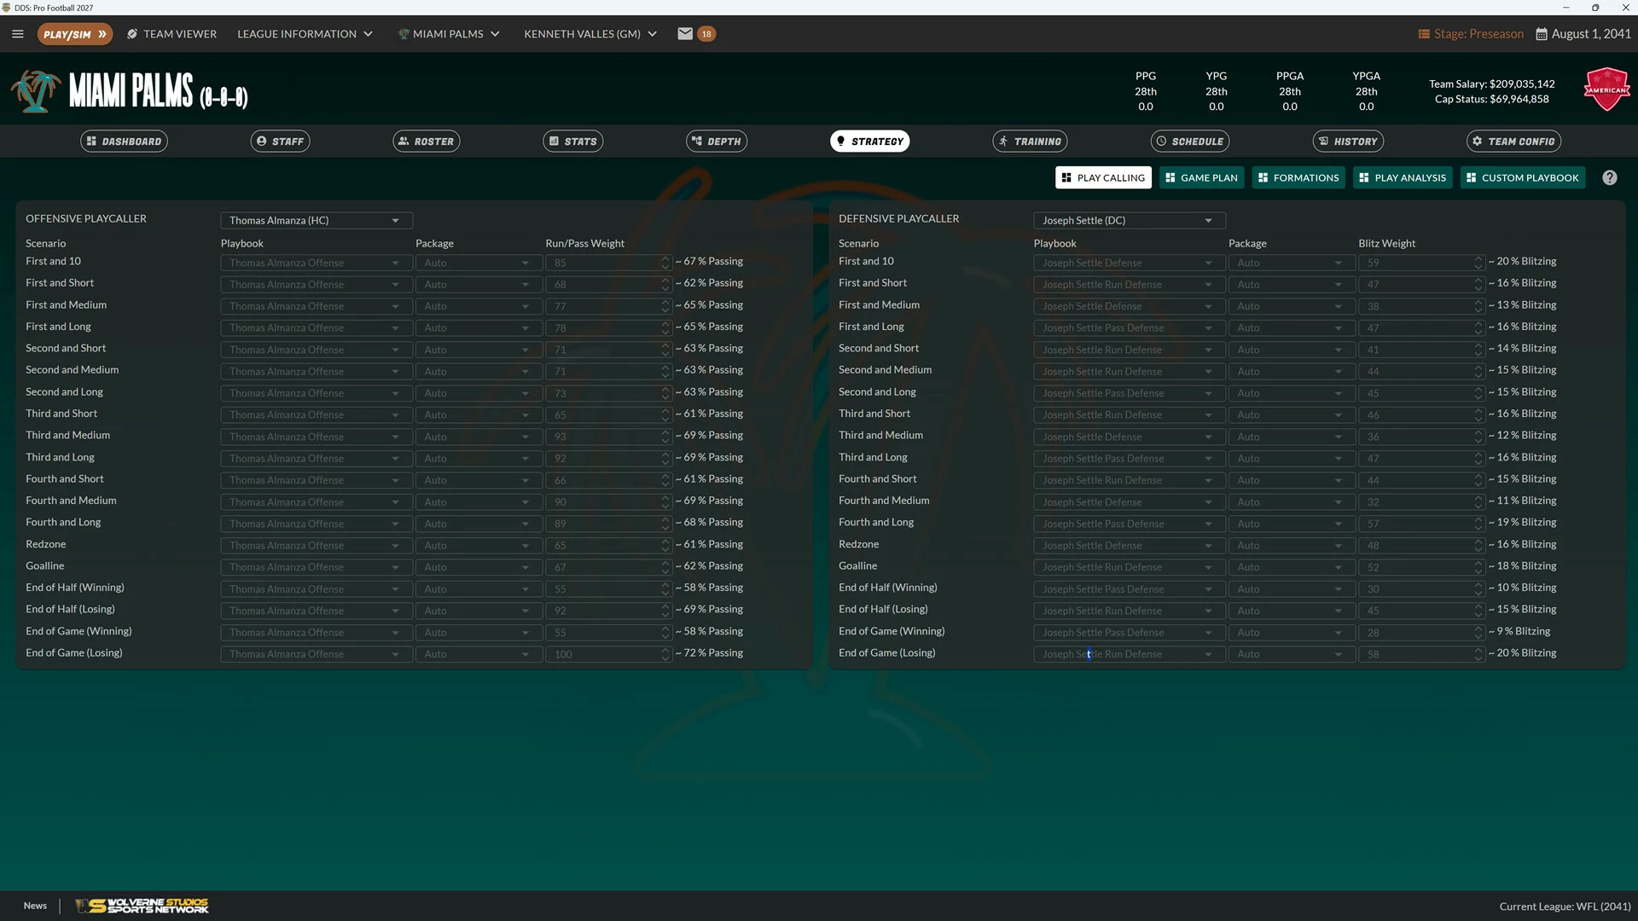This screenshot has width=1638, height=921.
Task: Click the Play/Sim button
Action: [74, 34]
